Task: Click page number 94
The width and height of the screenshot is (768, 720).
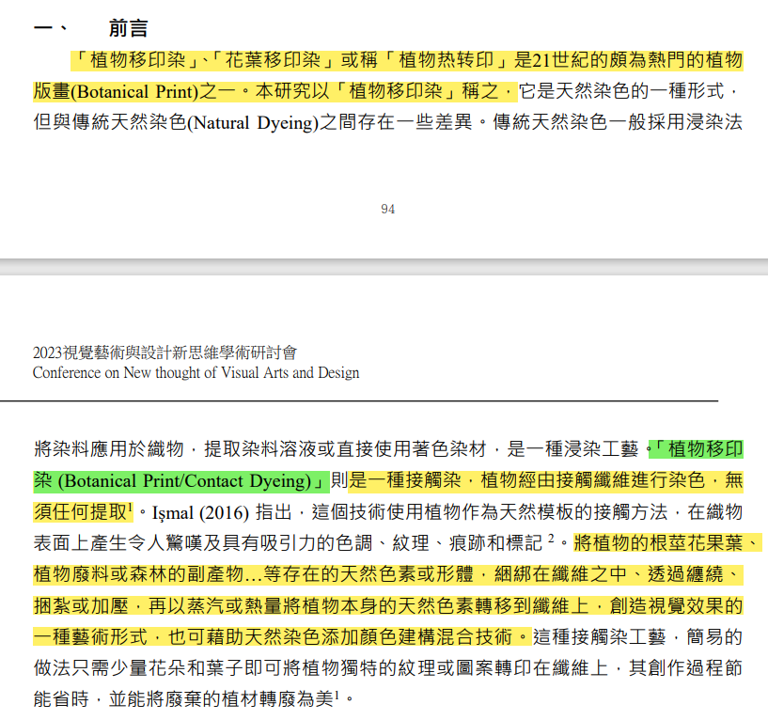Action: pos(387,209)
